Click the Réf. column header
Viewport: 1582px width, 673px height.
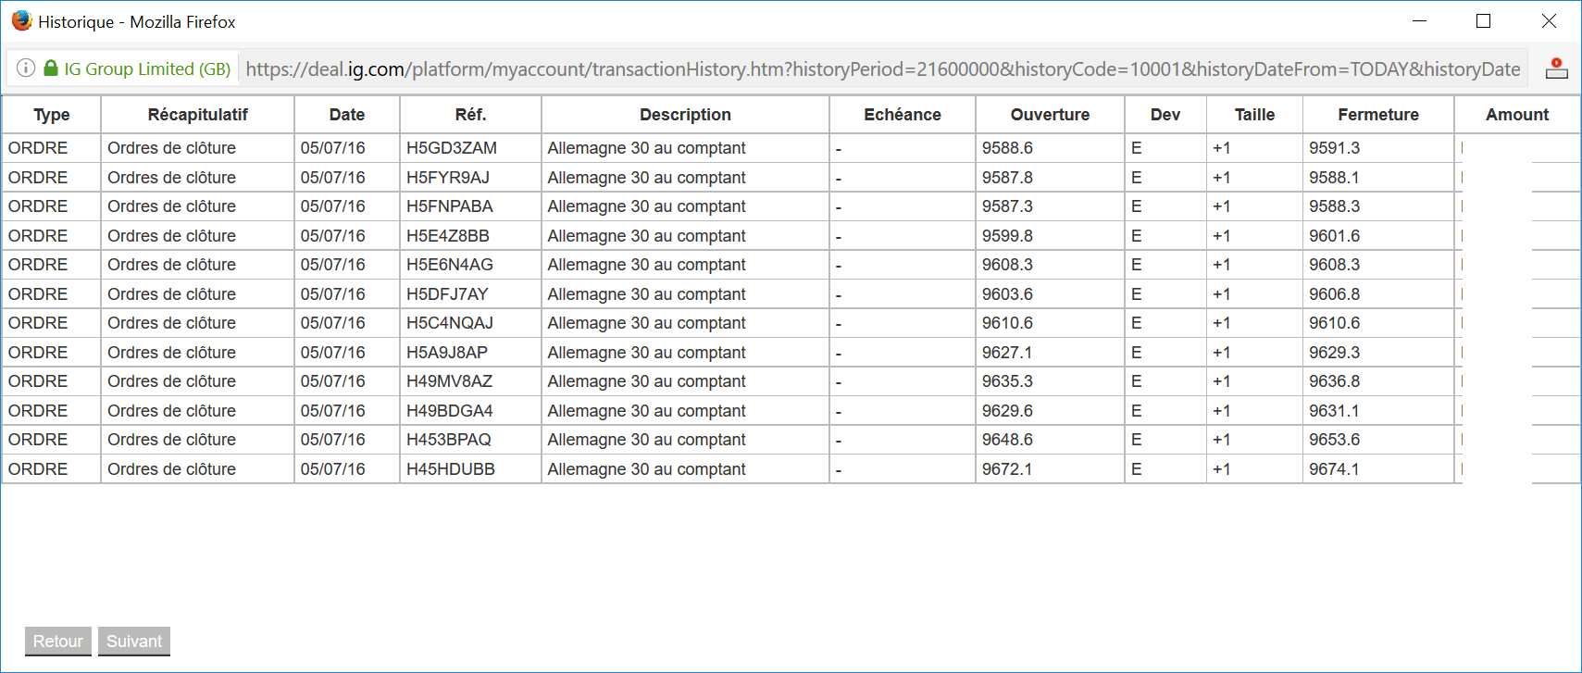pos(471,115)
